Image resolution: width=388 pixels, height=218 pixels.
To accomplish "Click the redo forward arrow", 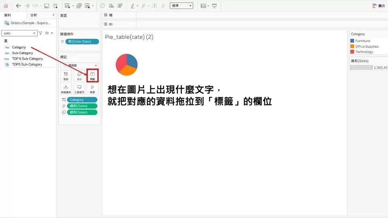I will [x=27, y=6].
